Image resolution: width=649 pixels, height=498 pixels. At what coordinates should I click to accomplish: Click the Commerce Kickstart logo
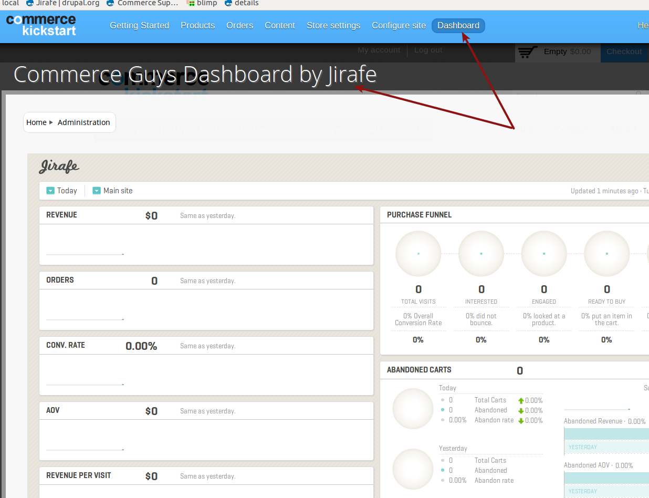(40, 25)
